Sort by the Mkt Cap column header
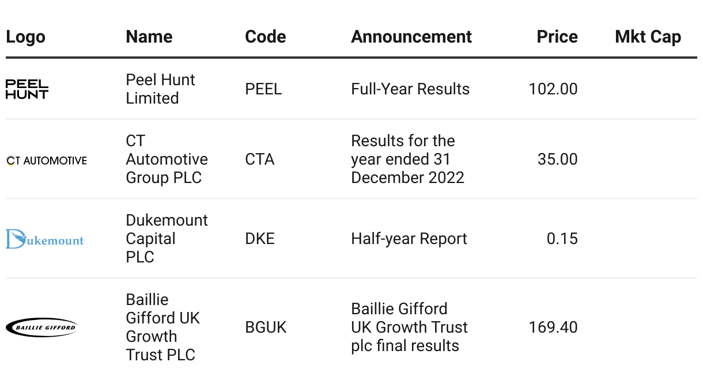Viewport: 703px width, 381px height. coord(648,37)
